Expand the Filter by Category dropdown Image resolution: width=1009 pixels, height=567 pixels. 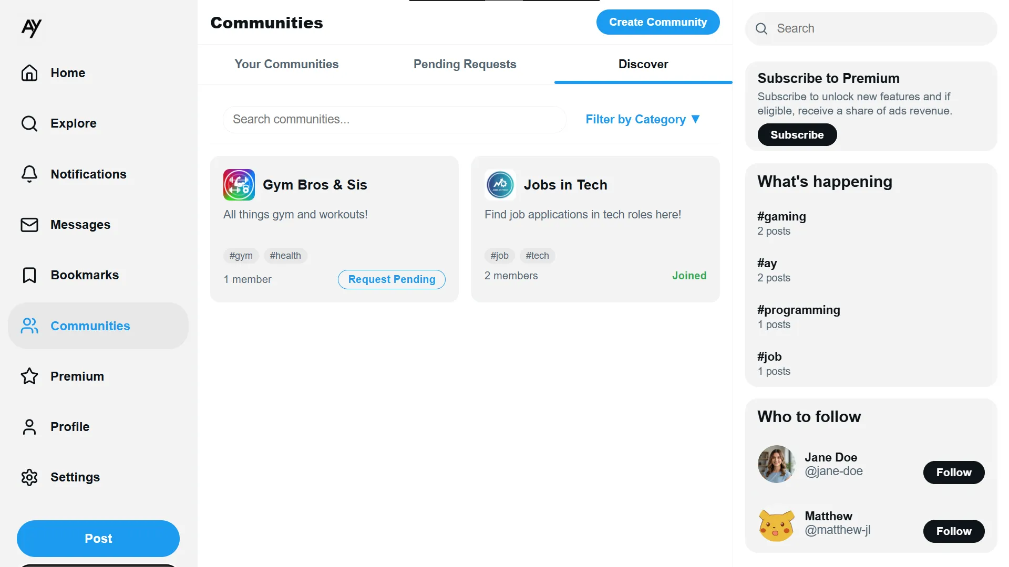643,120
